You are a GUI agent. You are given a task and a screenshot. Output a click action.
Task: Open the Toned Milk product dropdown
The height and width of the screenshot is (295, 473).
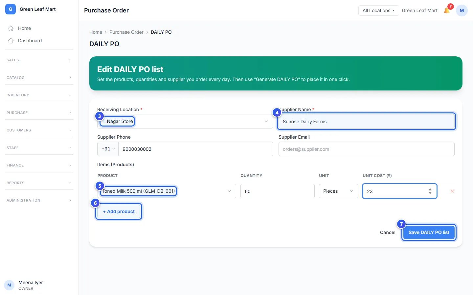point(167,191)
